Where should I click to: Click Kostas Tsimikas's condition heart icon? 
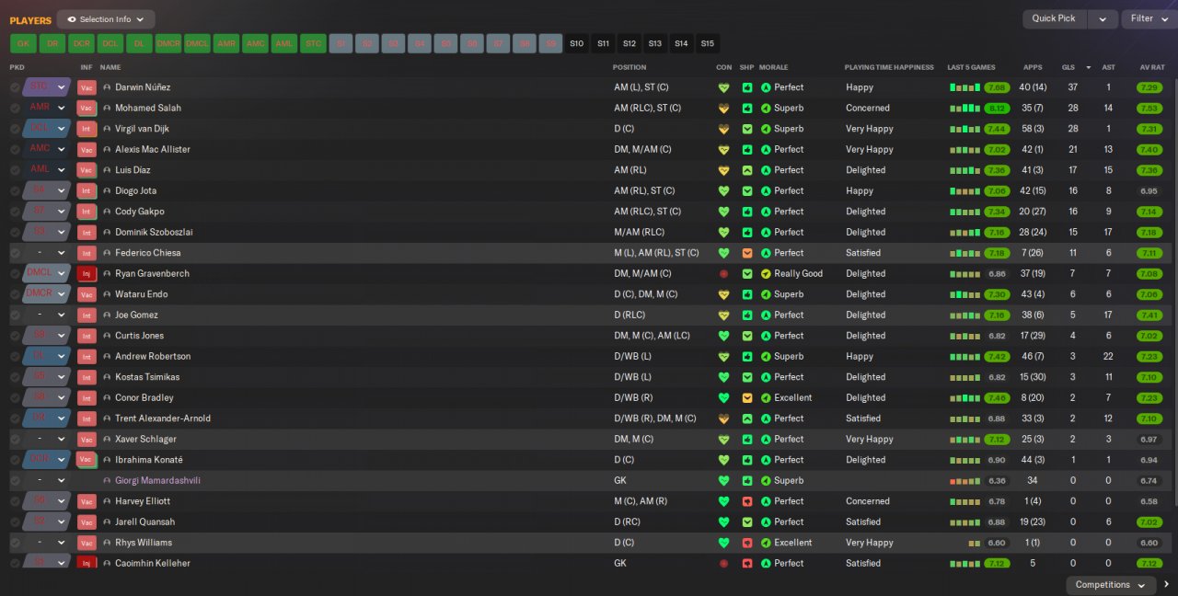tap(723, 377)
